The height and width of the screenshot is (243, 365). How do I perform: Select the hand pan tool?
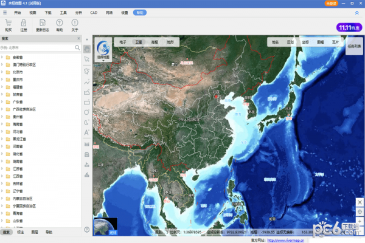[87, 49]
